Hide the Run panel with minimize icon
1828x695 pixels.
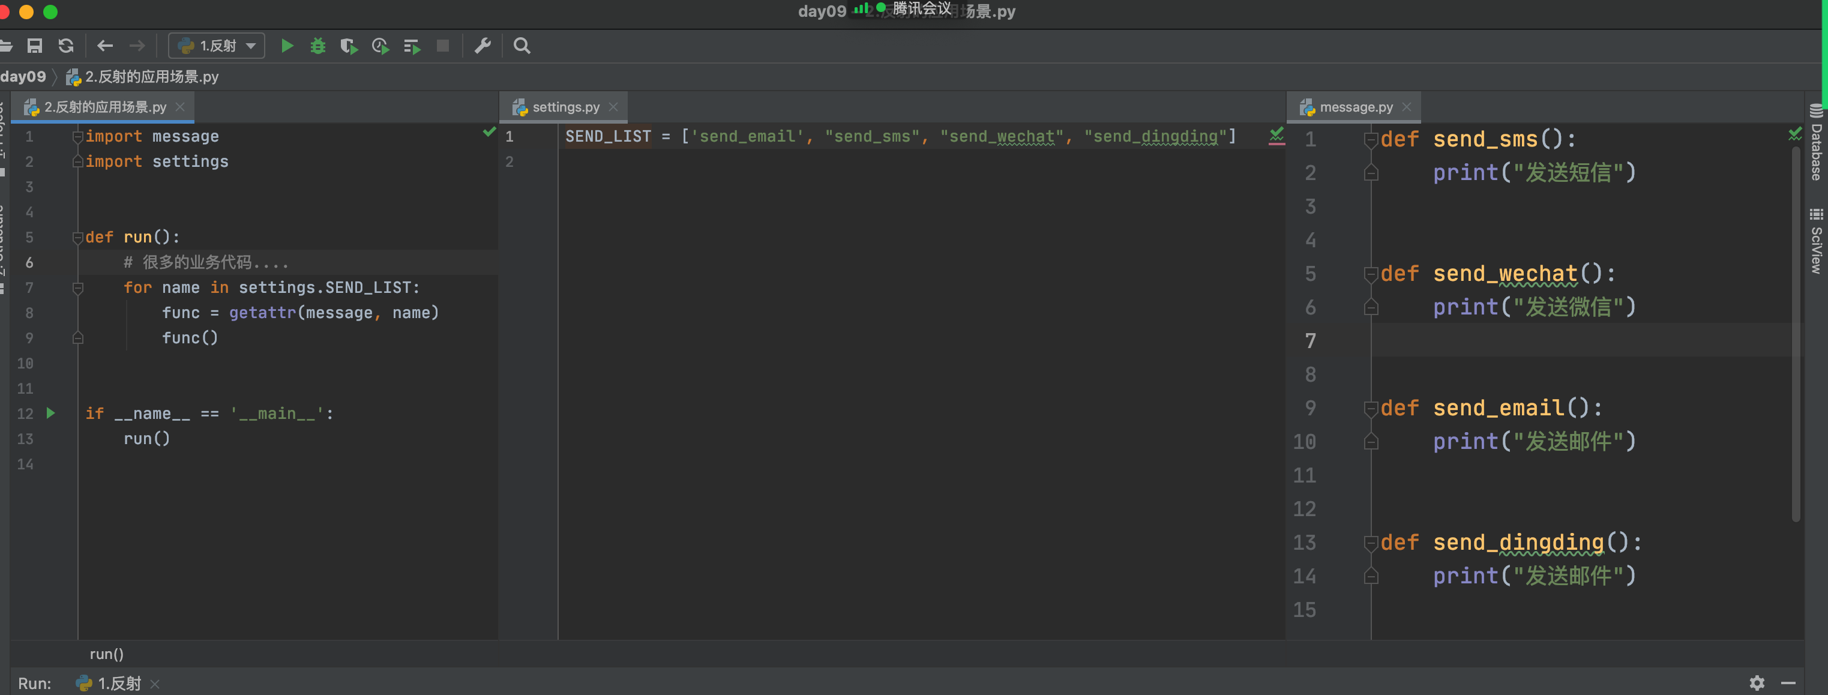(1788, 683)
